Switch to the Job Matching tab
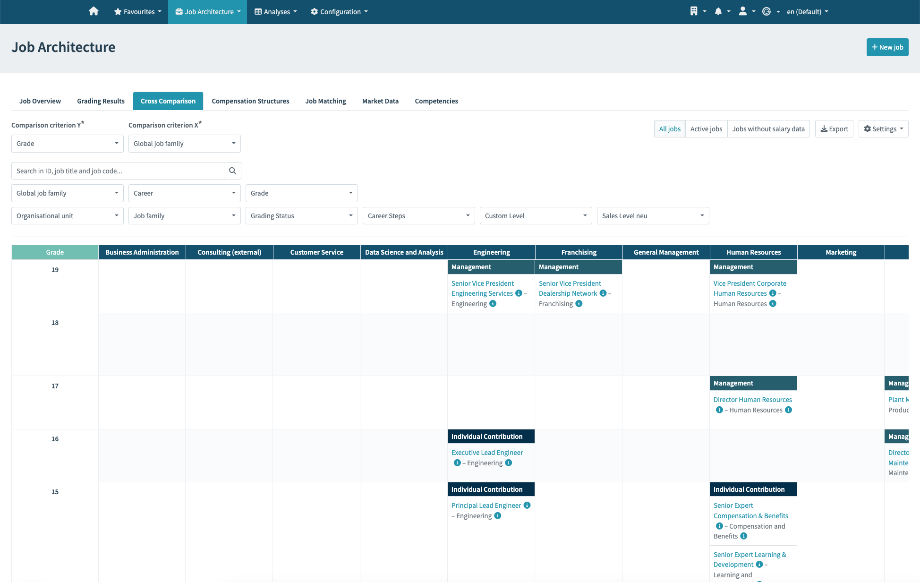 point(325,101)
